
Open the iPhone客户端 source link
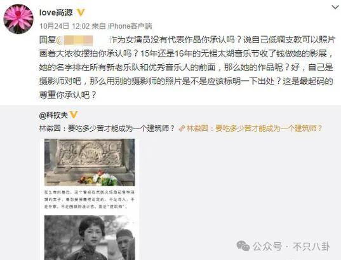click(x=130, y=26)
